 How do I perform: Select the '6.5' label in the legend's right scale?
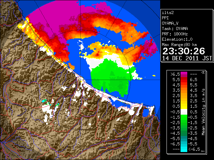point(194,80)
